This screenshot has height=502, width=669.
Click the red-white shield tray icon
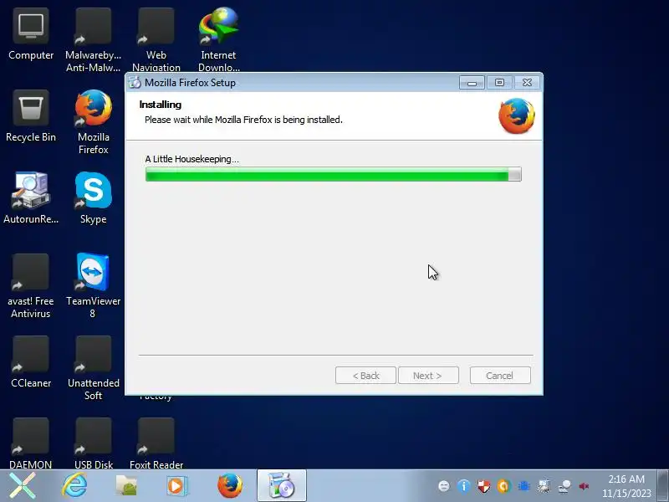pos(483,486)
